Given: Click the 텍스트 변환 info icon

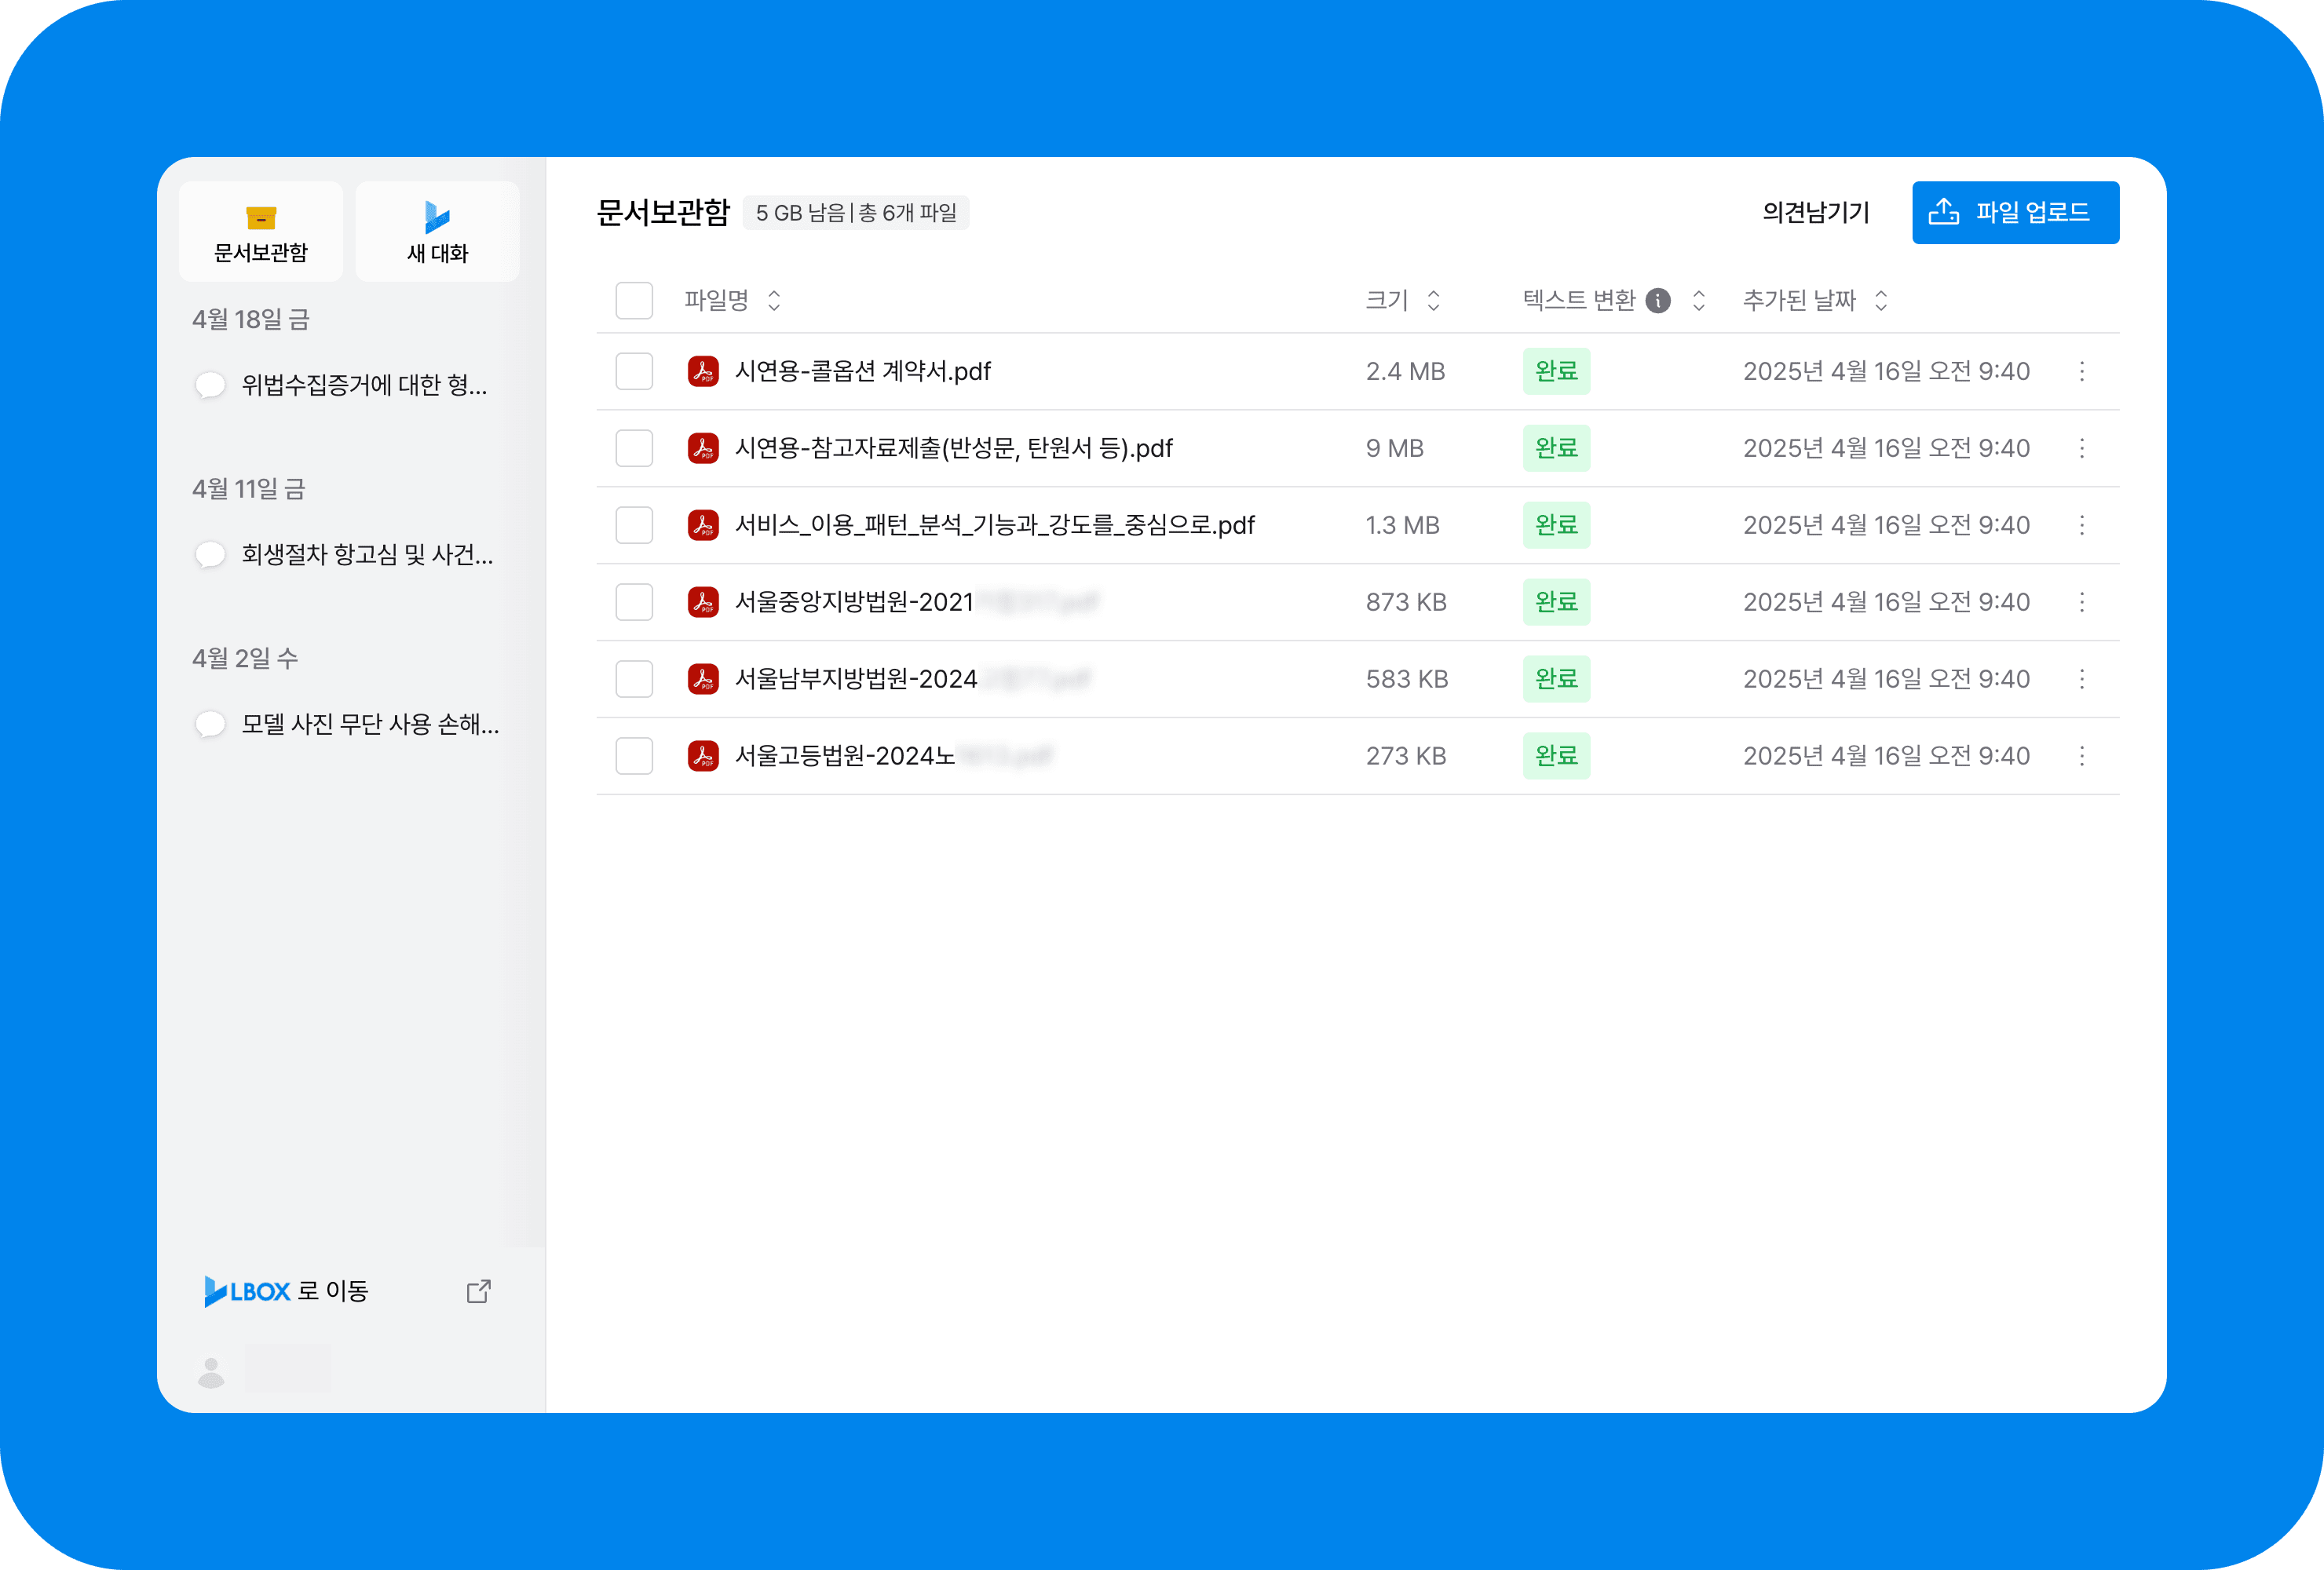Looking at the screenshot, I should 1658,300.
